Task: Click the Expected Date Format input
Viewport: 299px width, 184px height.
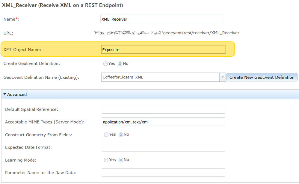Action: [163, 147]
